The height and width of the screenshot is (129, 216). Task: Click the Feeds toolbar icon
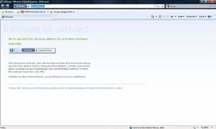(160, 17)
